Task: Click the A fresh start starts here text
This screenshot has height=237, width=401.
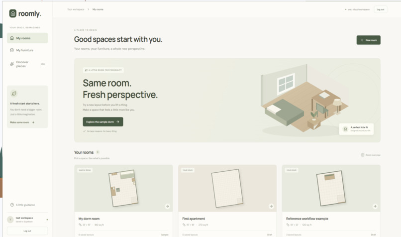Action: [x=25, y=104]
